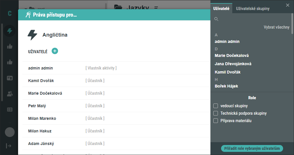Open the lightning activities icon in sidebar
The height and width of the screenshot is (155, 294).
point(9,31)
